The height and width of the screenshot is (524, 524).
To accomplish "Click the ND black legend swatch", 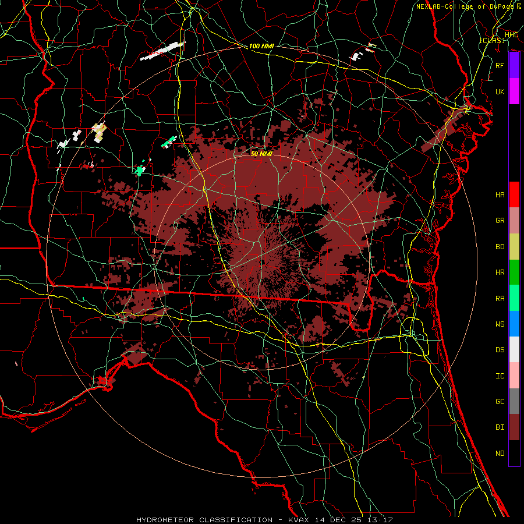I will (x=514, y=453).
